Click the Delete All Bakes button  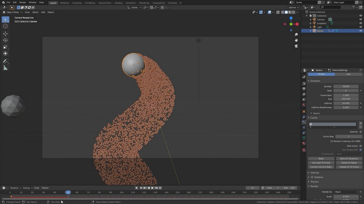tap(349, 163)
